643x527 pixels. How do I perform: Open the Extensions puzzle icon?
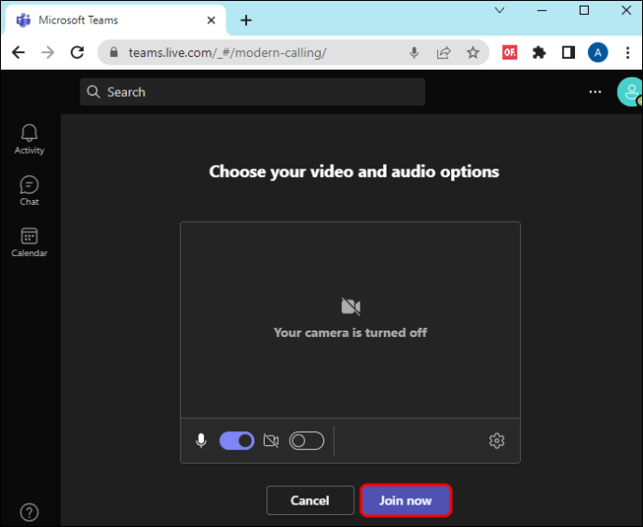click(x=539, y=52)
